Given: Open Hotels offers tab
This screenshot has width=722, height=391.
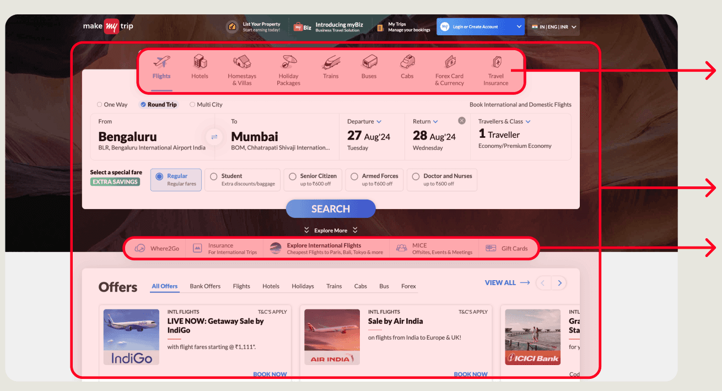Looking at the screenshot, I should click(x=271, y=286).
